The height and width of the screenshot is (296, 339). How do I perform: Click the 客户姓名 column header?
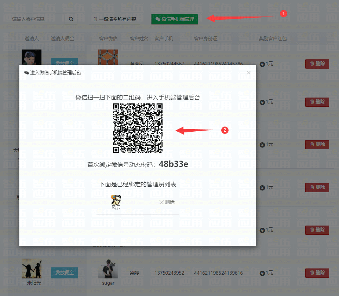click(x=139, y=39)
